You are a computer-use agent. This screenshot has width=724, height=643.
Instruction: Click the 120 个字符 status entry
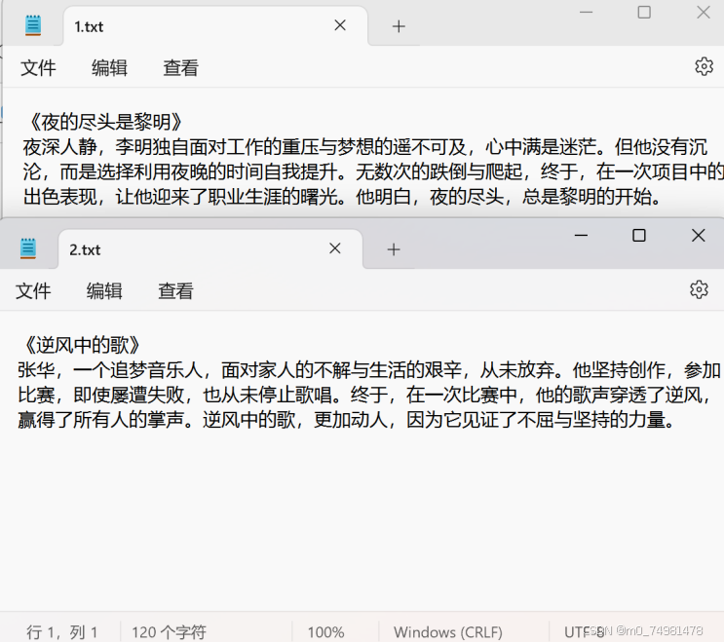click(x=169, y=632)
